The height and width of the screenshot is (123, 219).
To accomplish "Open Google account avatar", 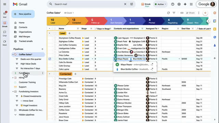I will coord(212,4).
